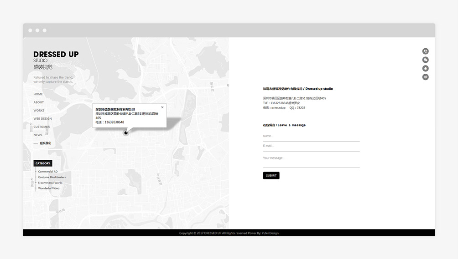
Task: Open the CUSTOMER menu item
Action: [41, 127]
